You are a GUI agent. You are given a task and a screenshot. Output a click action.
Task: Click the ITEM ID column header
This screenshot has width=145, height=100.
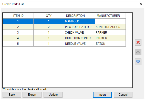click(18, 16)
